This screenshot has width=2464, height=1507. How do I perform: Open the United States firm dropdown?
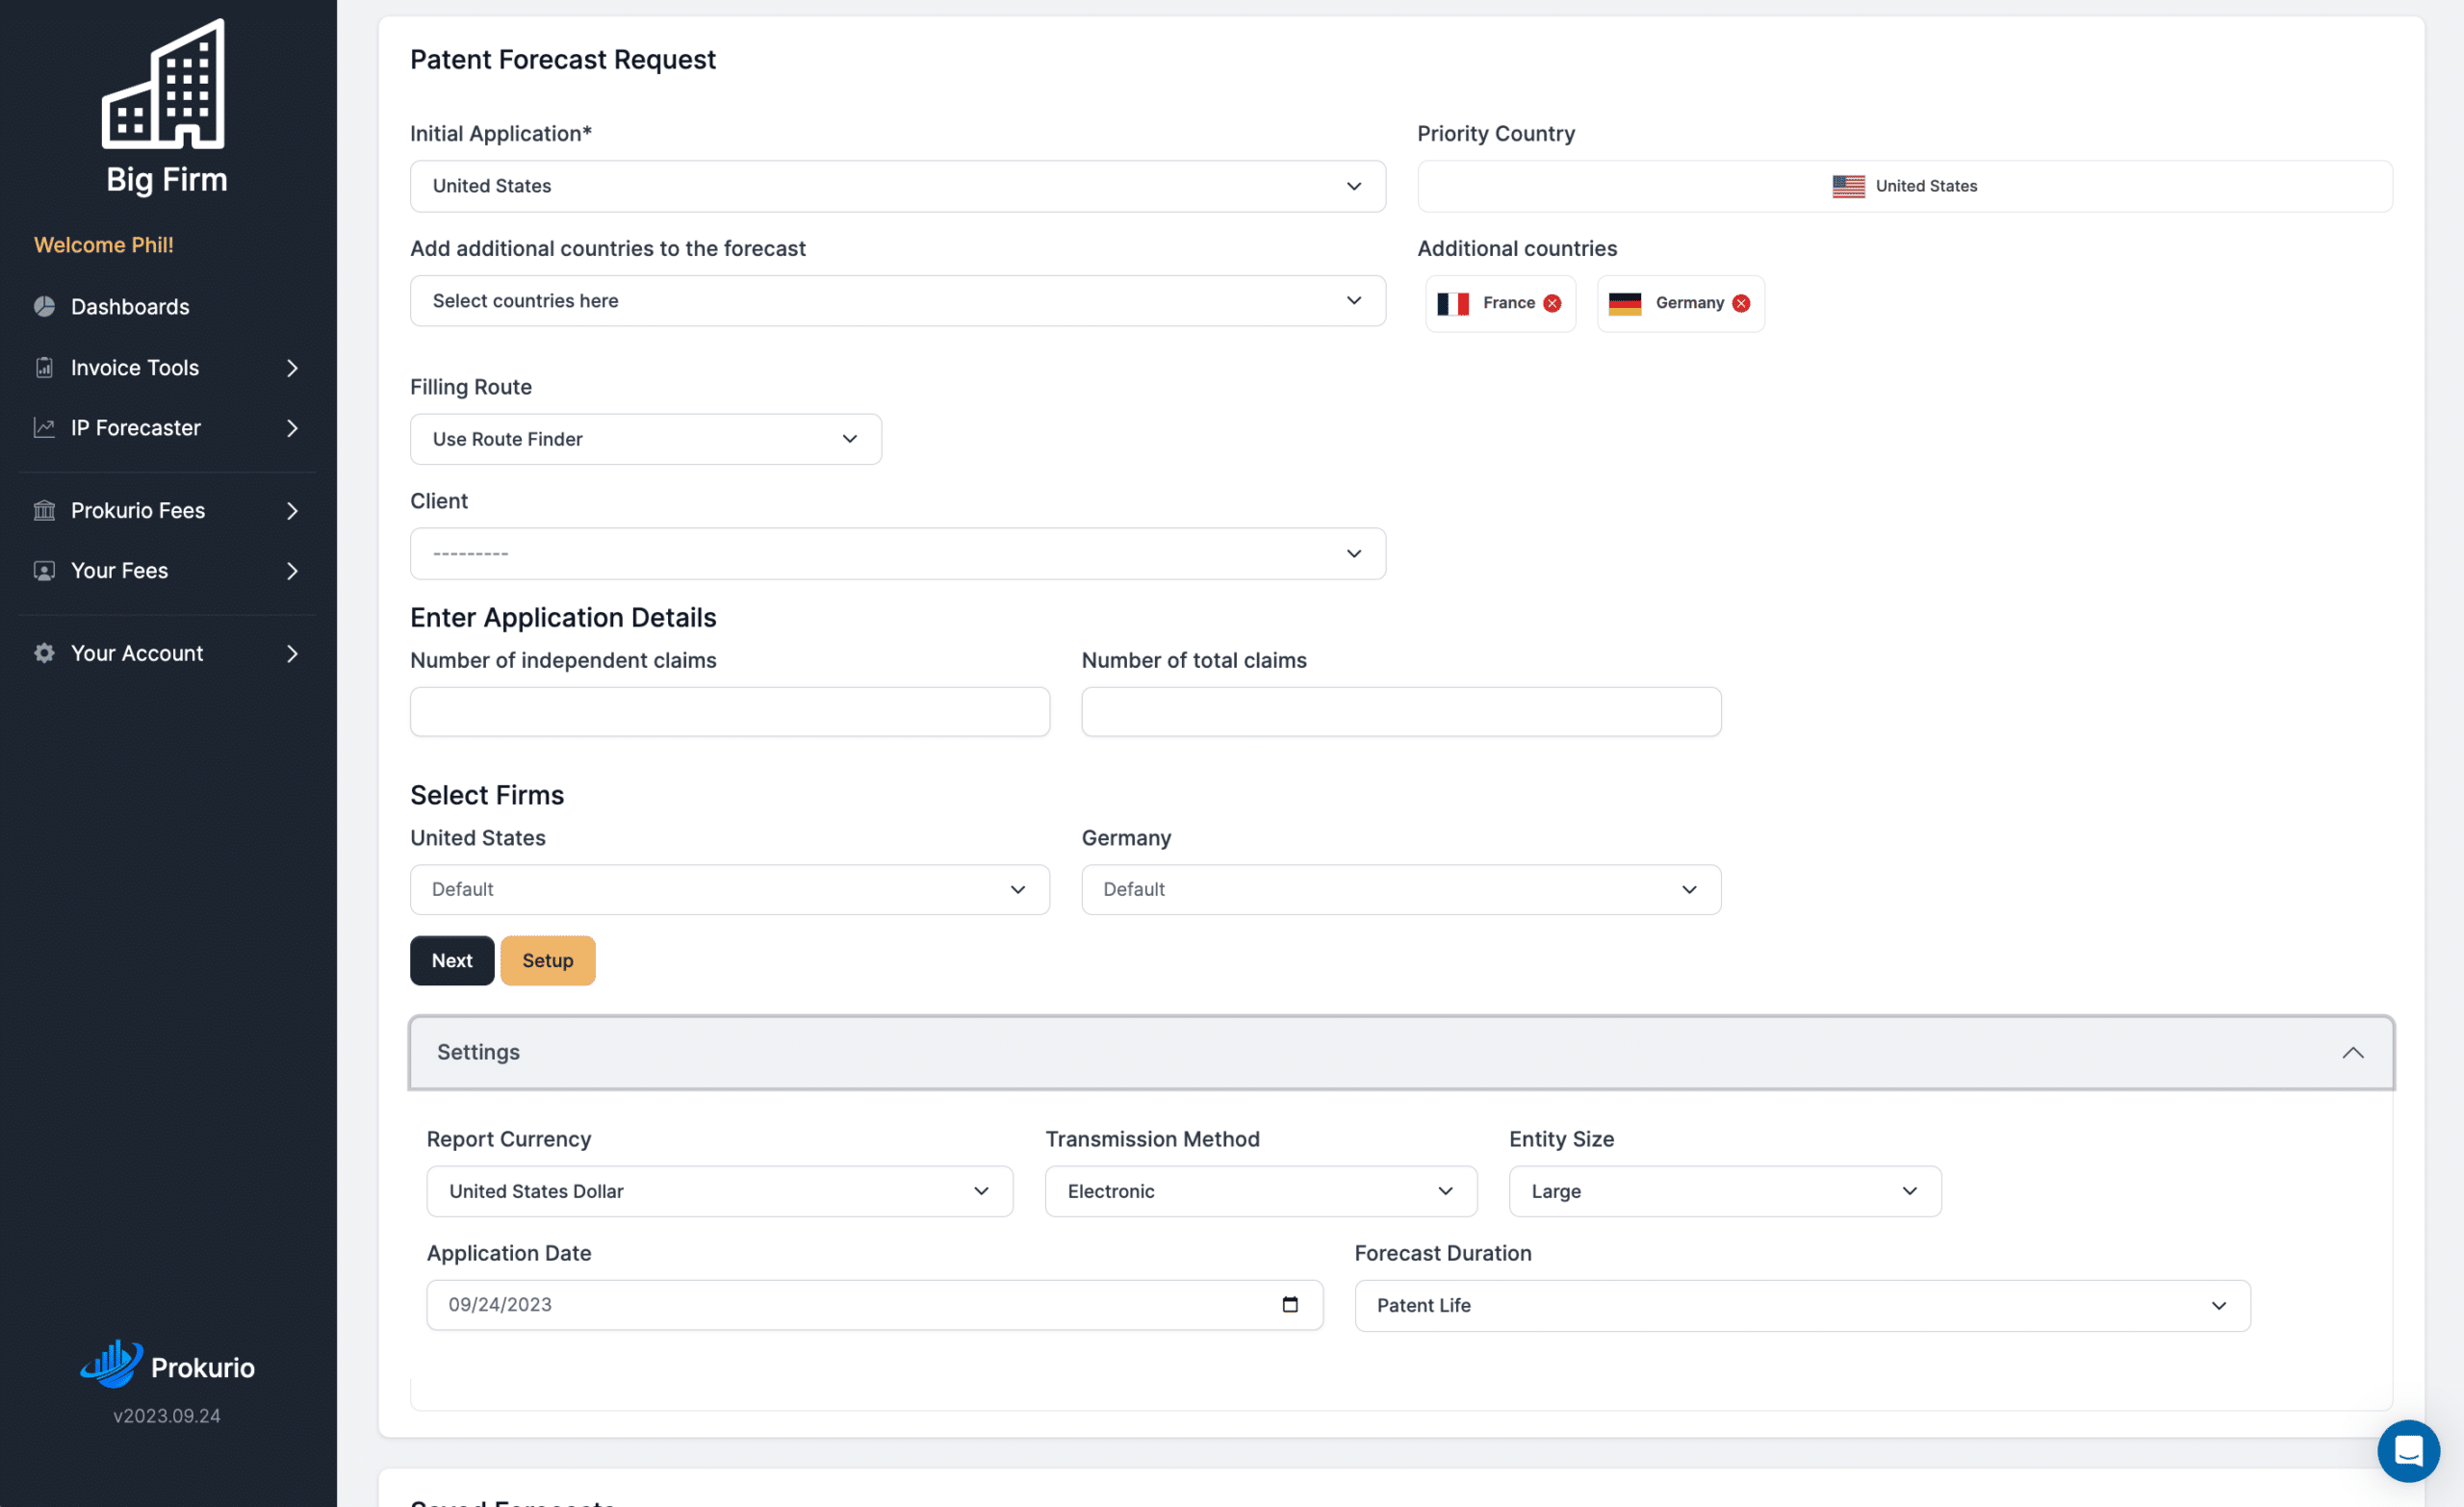729,889
